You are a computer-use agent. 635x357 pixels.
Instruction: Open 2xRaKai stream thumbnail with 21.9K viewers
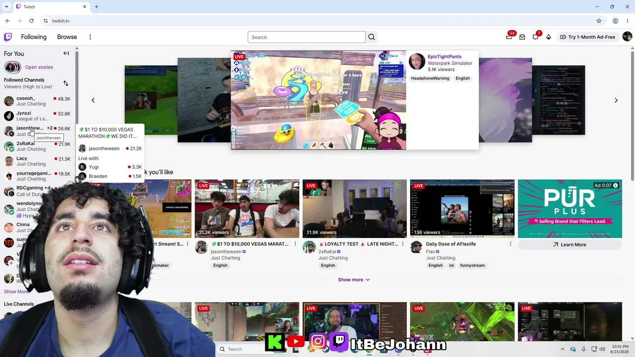click(x=355, y=209)
